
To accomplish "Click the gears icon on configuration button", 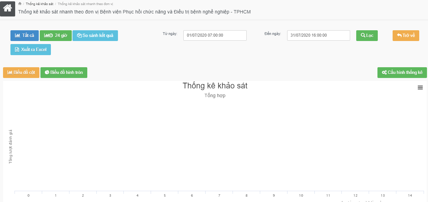I will (x=384, y=73).
